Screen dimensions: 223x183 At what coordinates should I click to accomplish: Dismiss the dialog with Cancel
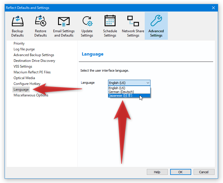(x=204, y=172)
